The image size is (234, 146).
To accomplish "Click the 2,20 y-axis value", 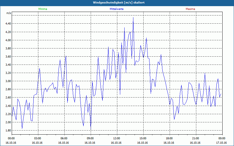I will (8, 114).
